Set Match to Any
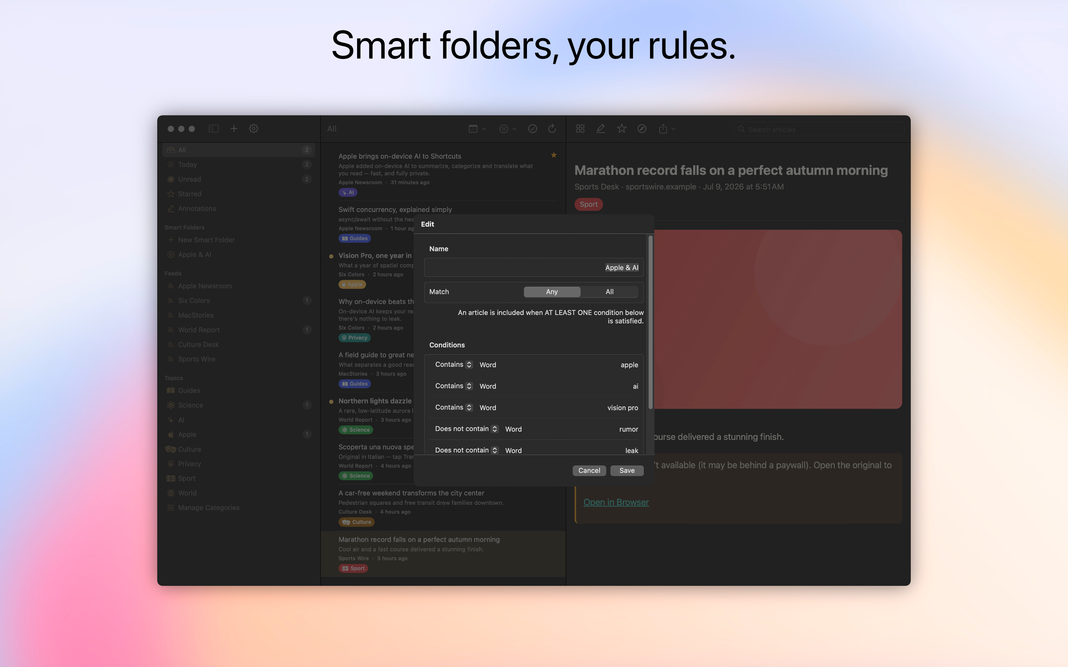 (x=552, y=292)
